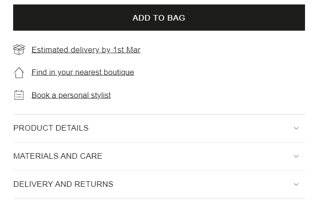Expand the Delivery and Returns section
The image size is (313, 207).
[159, 185]
